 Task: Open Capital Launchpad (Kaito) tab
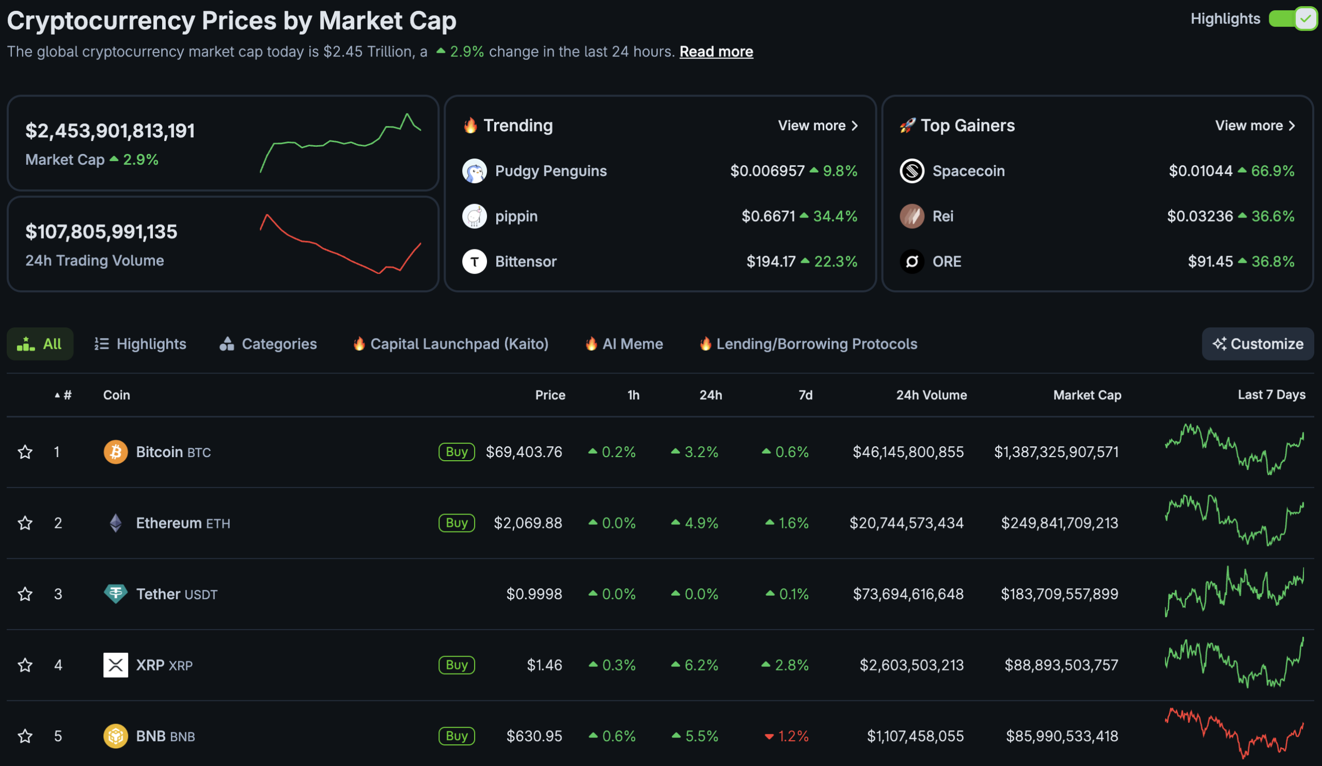click(451, 343)
